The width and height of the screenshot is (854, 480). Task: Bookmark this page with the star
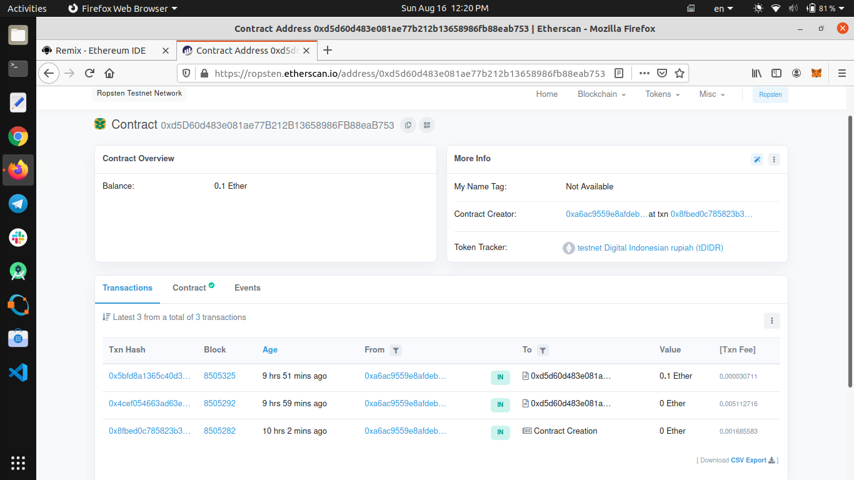[680, 73]
